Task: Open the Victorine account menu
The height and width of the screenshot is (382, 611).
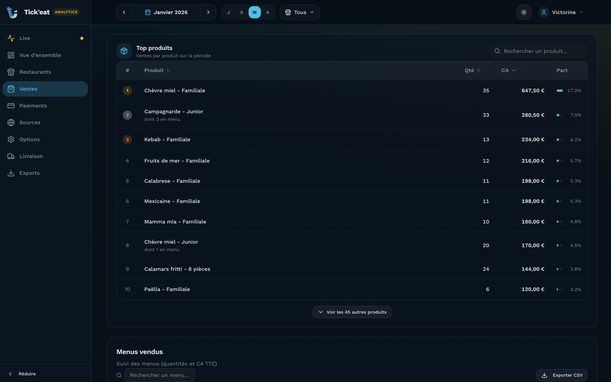Action: pyautogui.click(x=562, y=12)
